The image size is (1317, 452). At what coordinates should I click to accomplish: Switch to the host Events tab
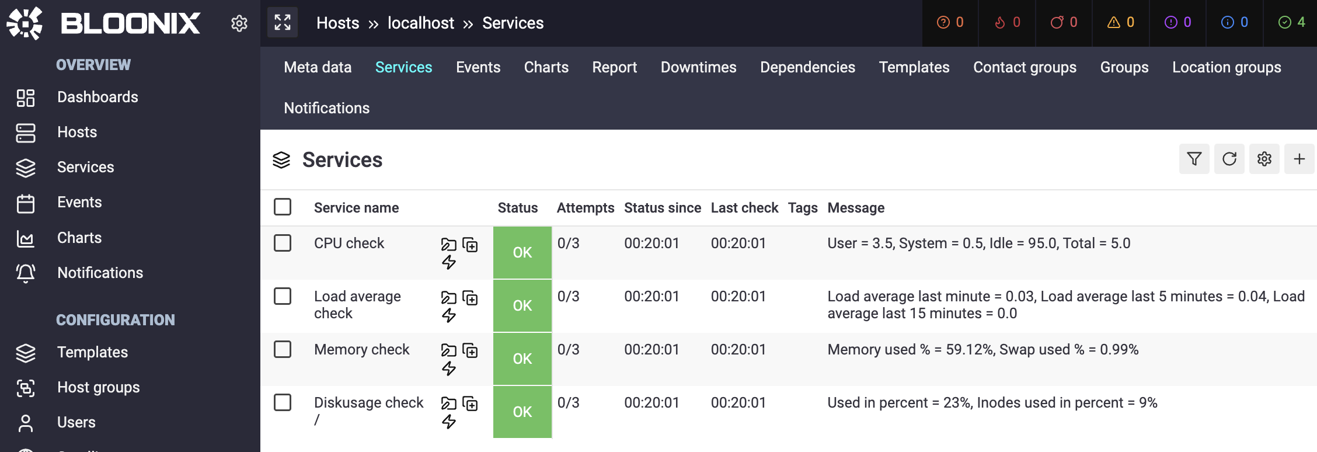click(x=478, y=67)
